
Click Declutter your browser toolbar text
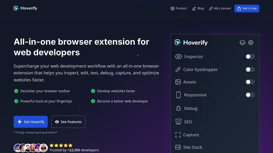pyautogui.click(x=45, y=91)
